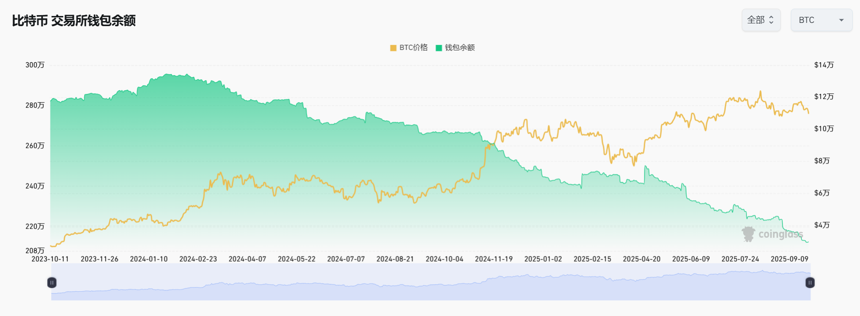The width and height of the screenshot is (860, 316).
Task: Click the $14万 right axis label
Action: [x=824, y=65]
